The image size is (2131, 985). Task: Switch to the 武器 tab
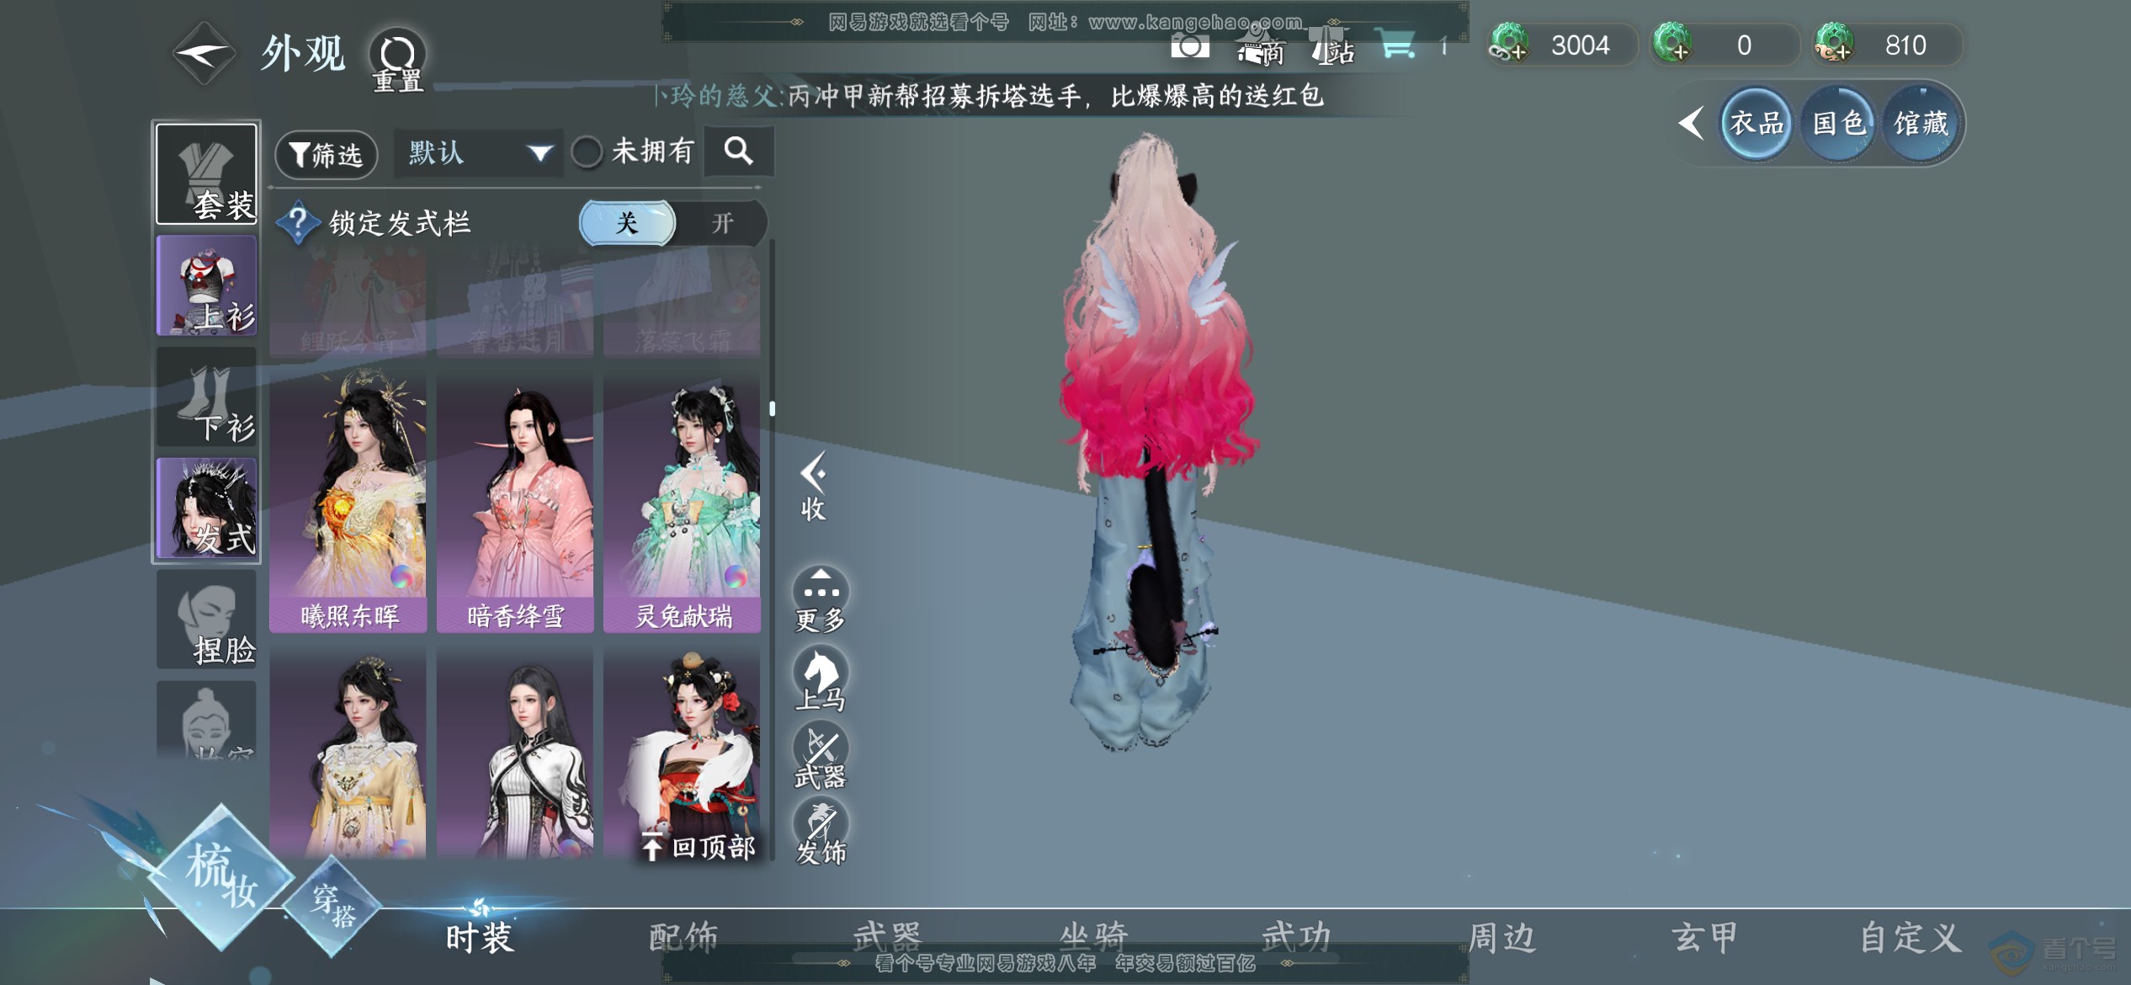tap(887, 936)
